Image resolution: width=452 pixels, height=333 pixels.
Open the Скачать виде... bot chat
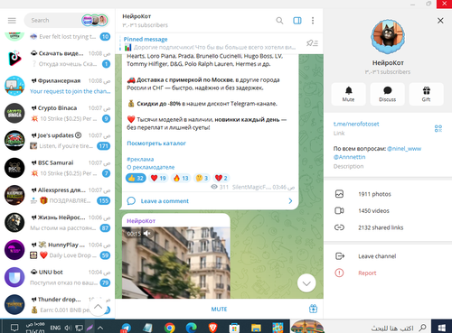tap(57, 59)
